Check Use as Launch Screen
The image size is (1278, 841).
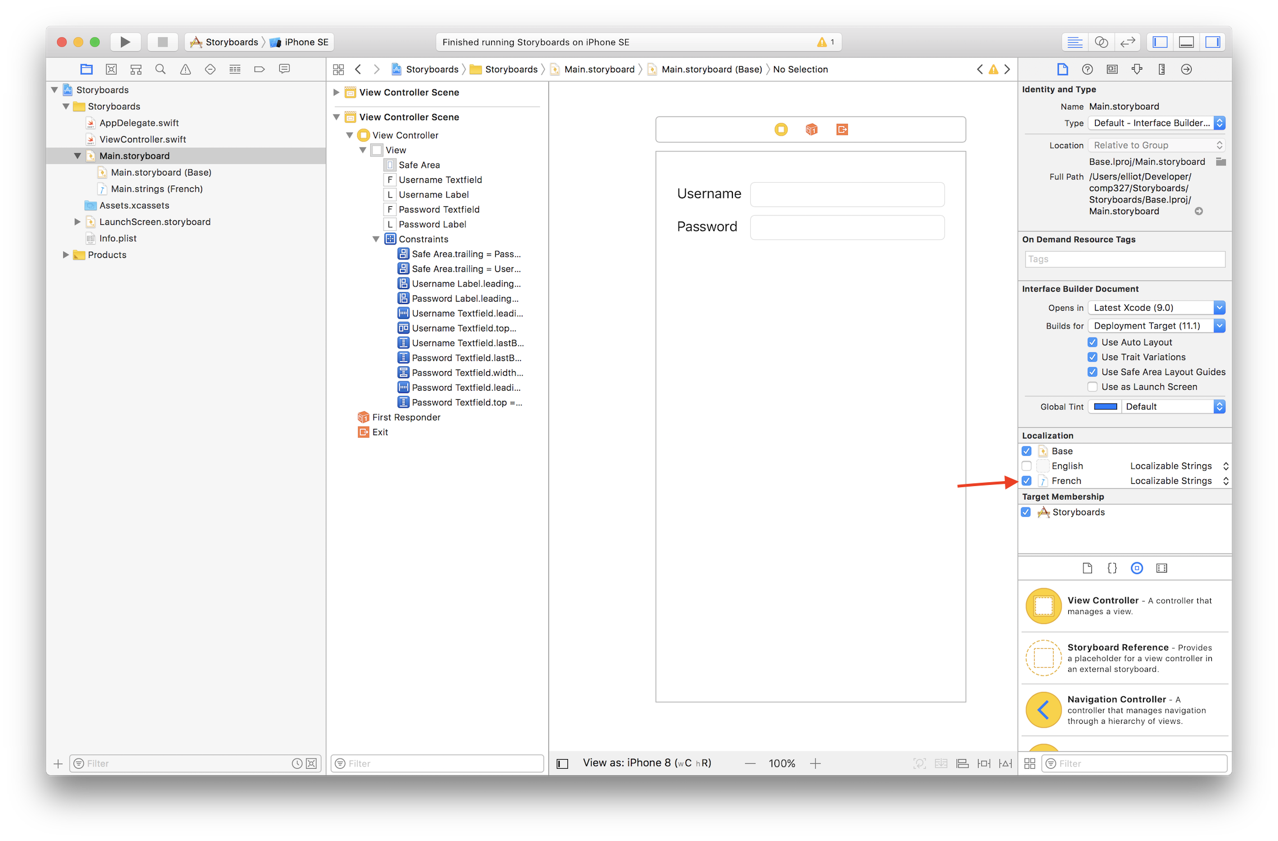[x=1092, y=387]
